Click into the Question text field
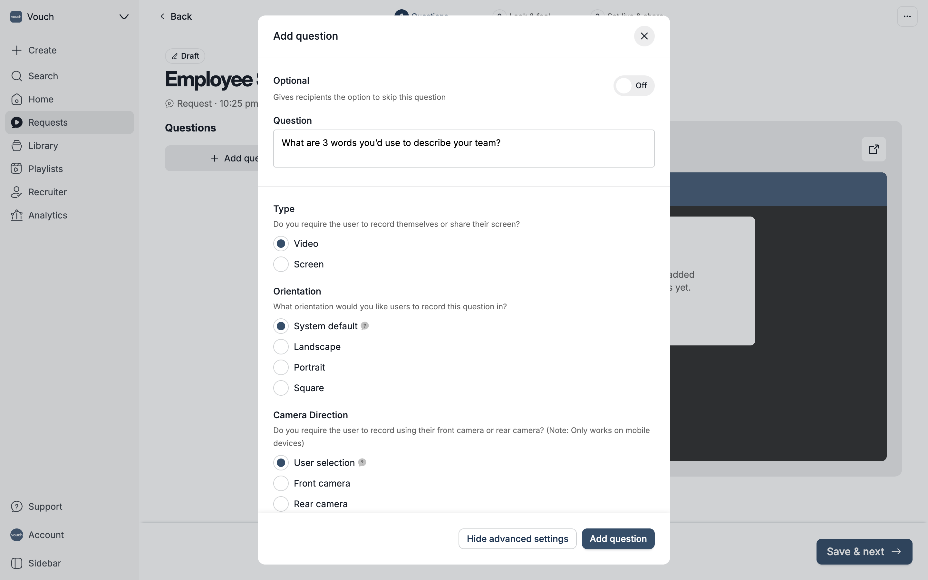This screenshot has height=580, width=928. 464,149
